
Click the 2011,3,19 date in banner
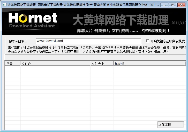click(179, 23)
